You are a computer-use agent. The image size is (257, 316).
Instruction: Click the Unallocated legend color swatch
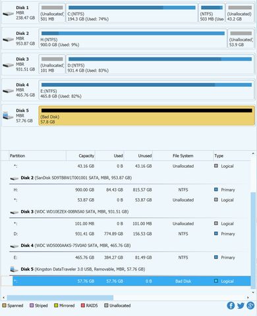106,305
